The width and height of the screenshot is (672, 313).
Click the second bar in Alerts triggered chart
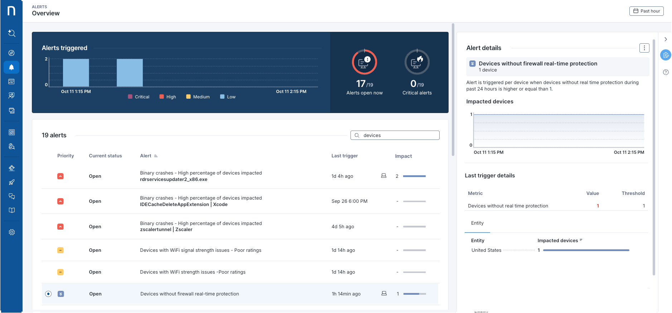130,73
